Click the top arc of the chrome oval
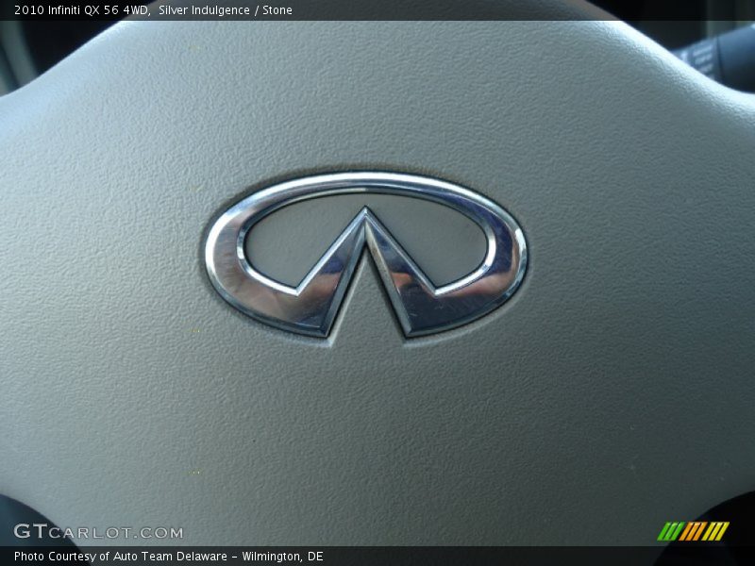Viewport: 755px width, 566px height. coord(366,180)
